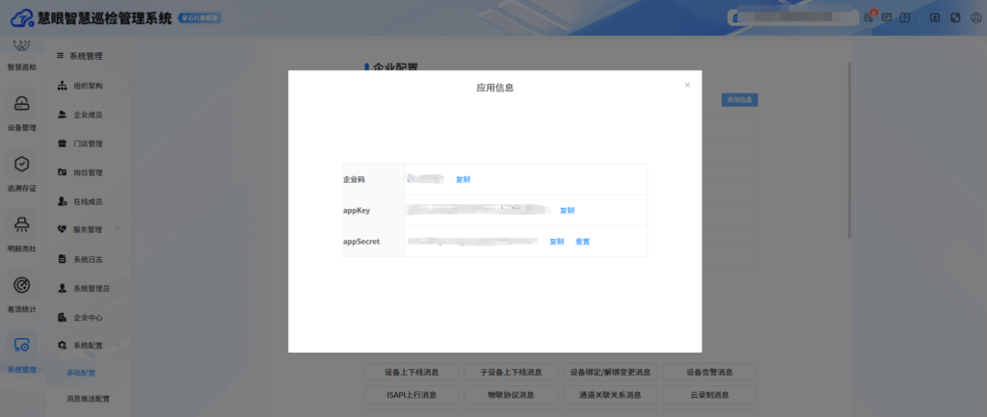
Task: Open 在线成员 menu item
Action: (87, 201)
